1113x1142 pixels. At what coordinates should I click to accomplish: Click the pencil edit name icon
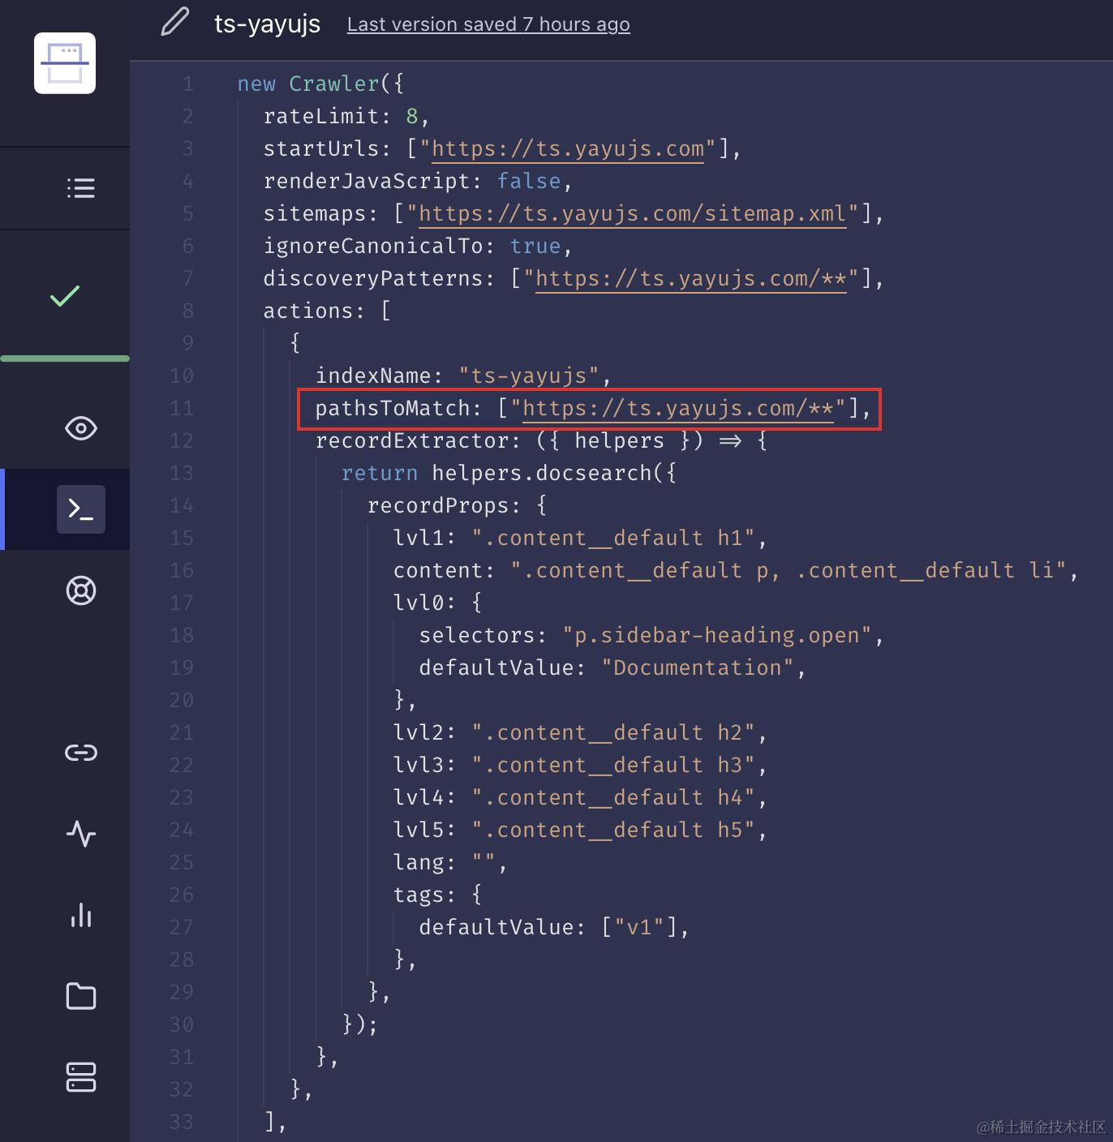(174, 22)
